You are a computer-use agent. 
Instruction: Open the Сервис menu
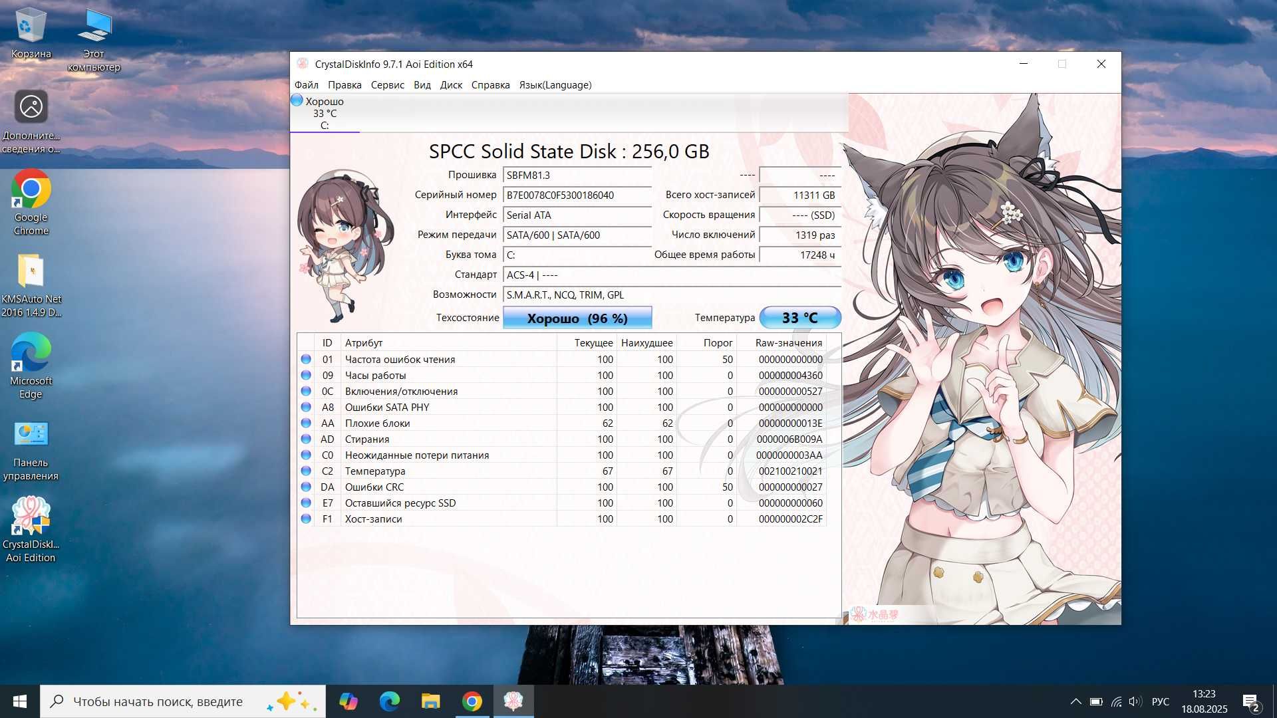(388, 85)
